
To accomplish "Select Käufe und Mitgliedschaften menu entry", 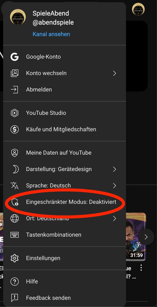I will (x=64, y=130).
